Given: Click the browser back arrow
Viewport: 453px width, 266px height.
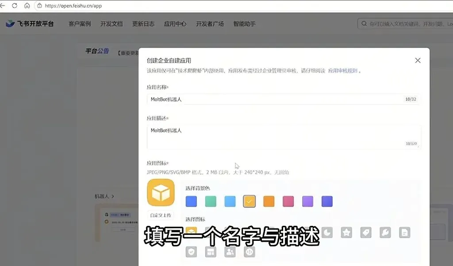Looking at the screenshot, I should (2, 5).
